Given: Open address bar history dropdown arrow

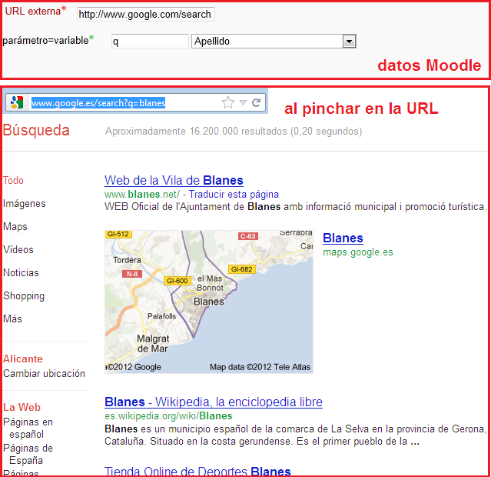Looking at the screenshot, I should (x=243, y=102).
